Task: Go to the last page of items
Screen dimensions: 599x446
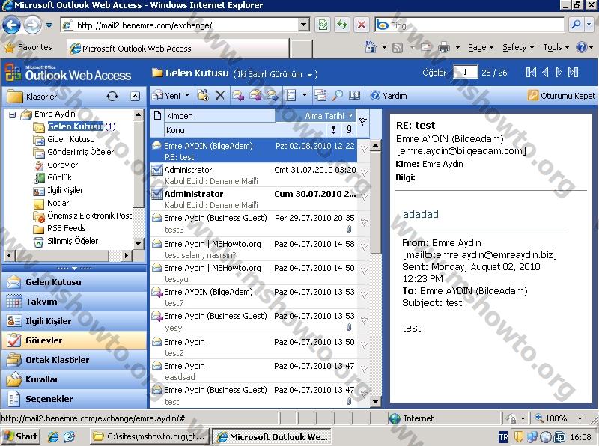Action: click(573, 72)
